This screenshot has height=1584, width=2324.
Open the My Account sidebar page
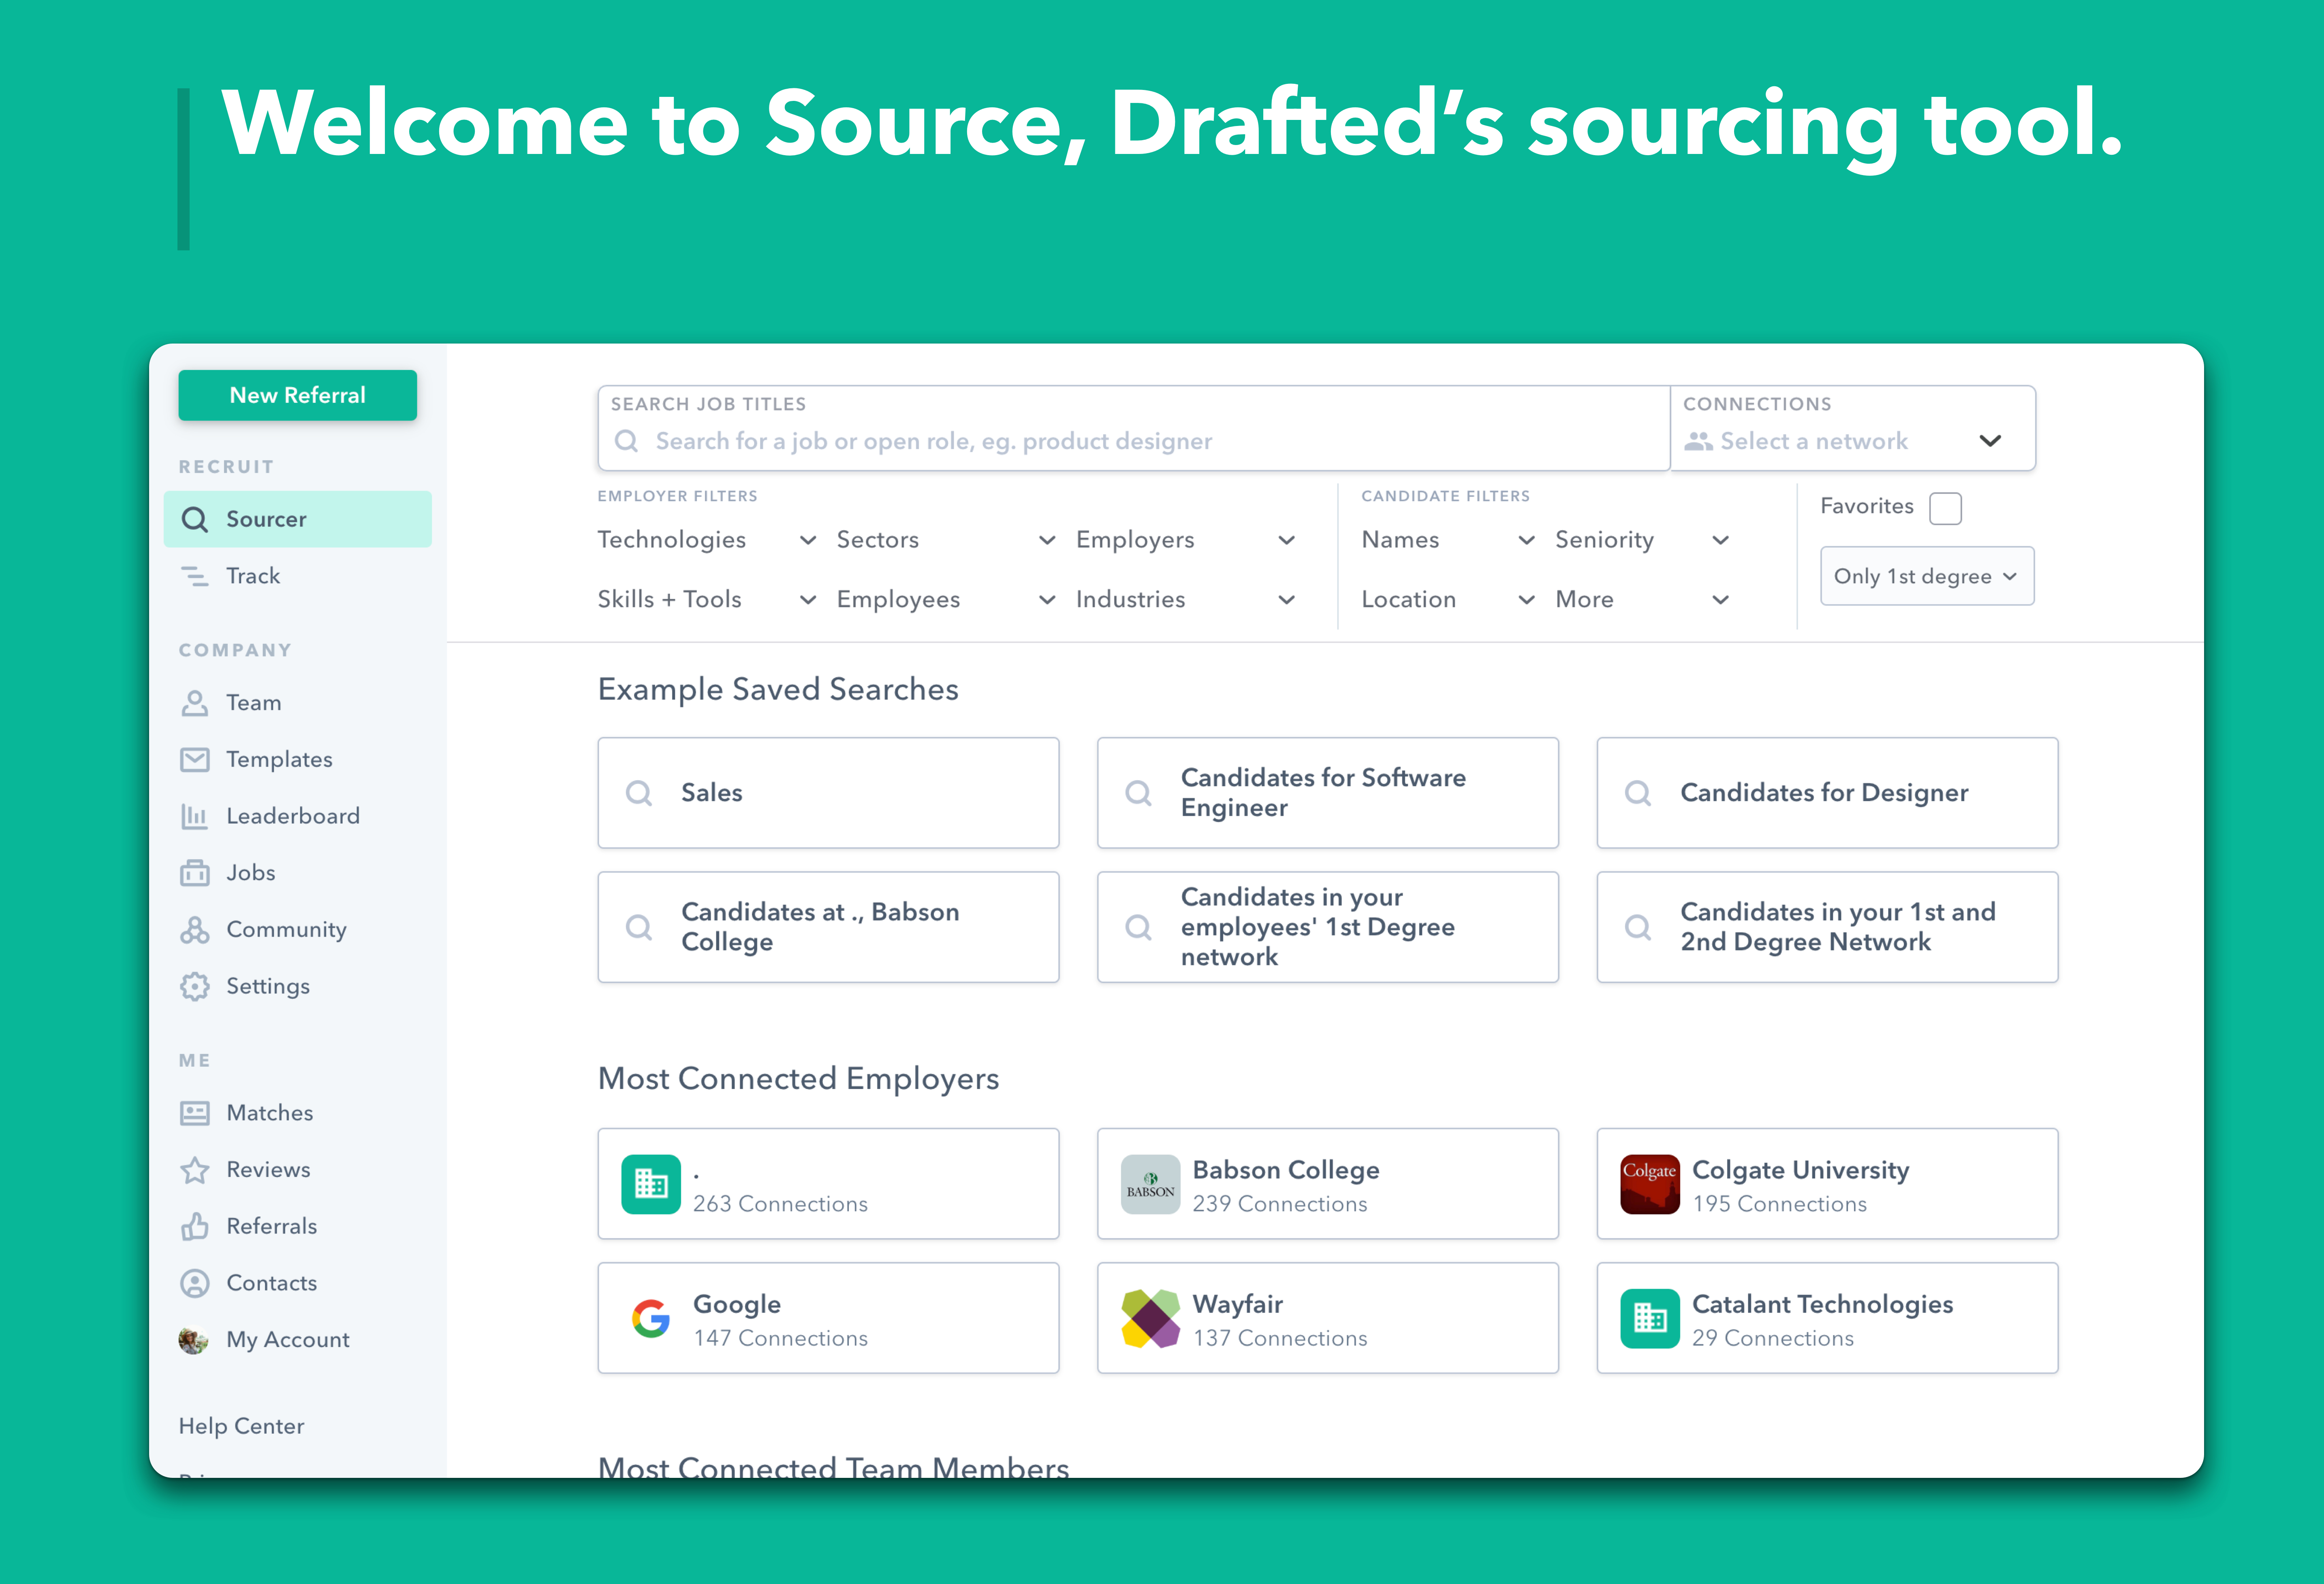[x=298, y=1340]
